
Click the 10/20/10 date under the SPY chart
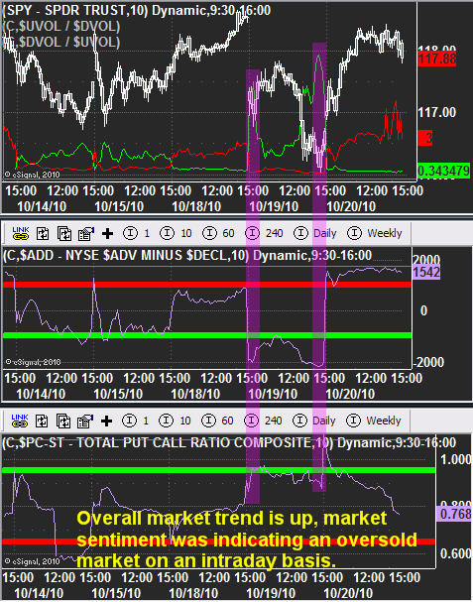pyautogui.click(x=351, y=206)
